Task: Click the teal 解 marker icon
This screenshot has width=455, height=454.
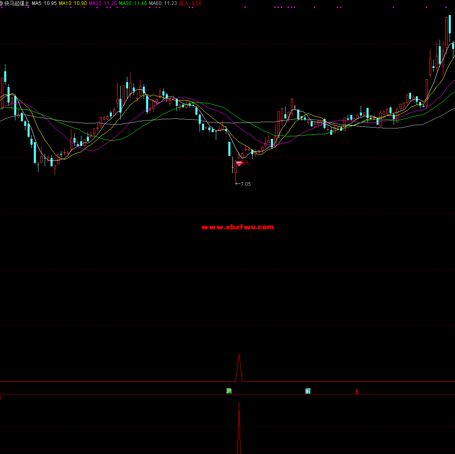Action: coord(308,391)
